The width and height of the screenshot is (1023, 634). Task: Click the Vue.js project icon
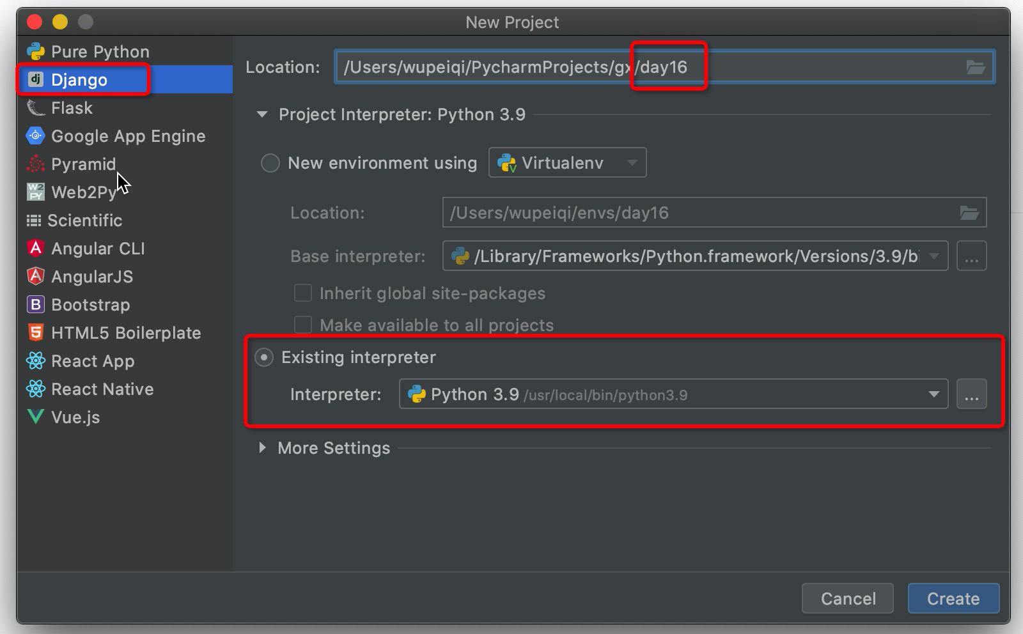pos(35,417)
